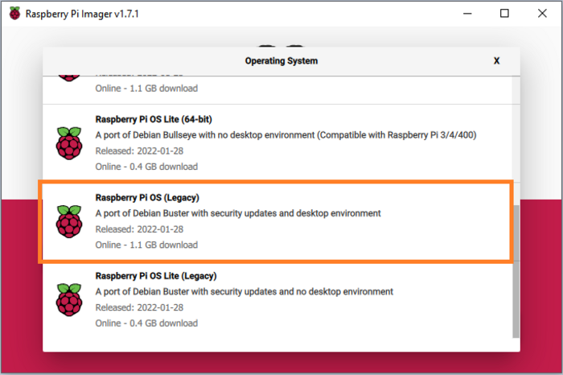Click the scrollbar track above the thumb
This screenshot has width=563, height=375.
tap(516, 141)
